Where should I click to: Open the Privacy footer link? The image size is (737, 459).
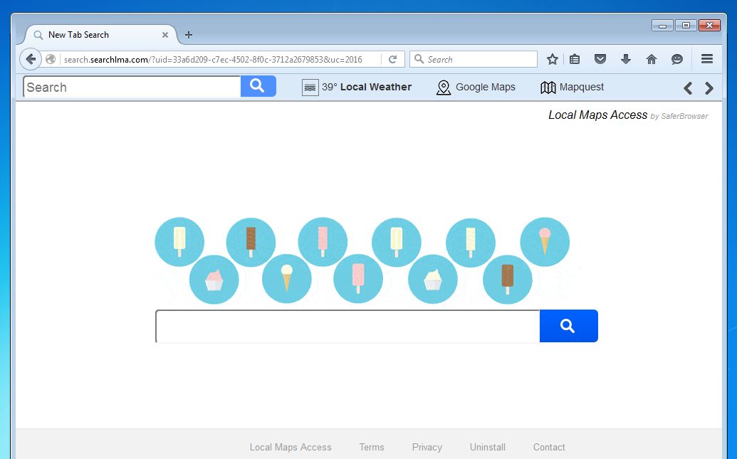427,447
